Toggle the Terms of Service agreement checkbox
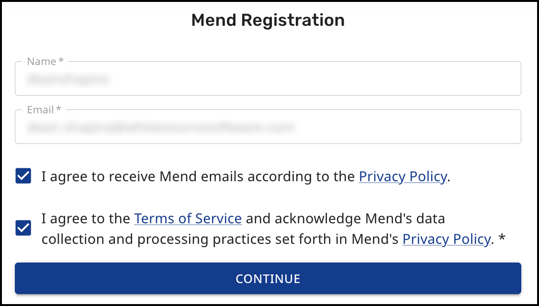 point(23,228)
